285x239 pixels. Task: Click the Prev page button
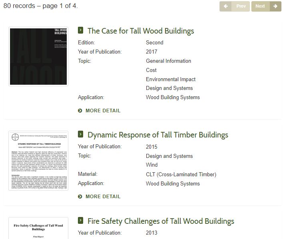point(235,6)
